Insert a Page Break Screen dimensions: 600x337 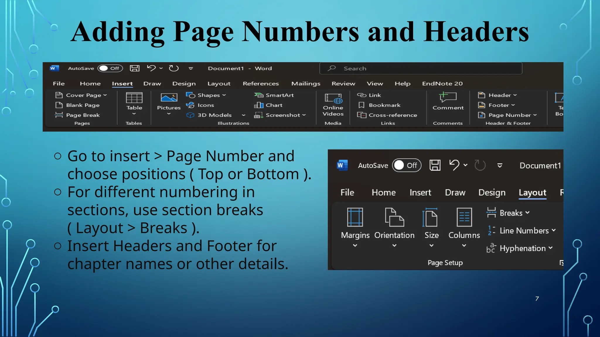[78, 115]
